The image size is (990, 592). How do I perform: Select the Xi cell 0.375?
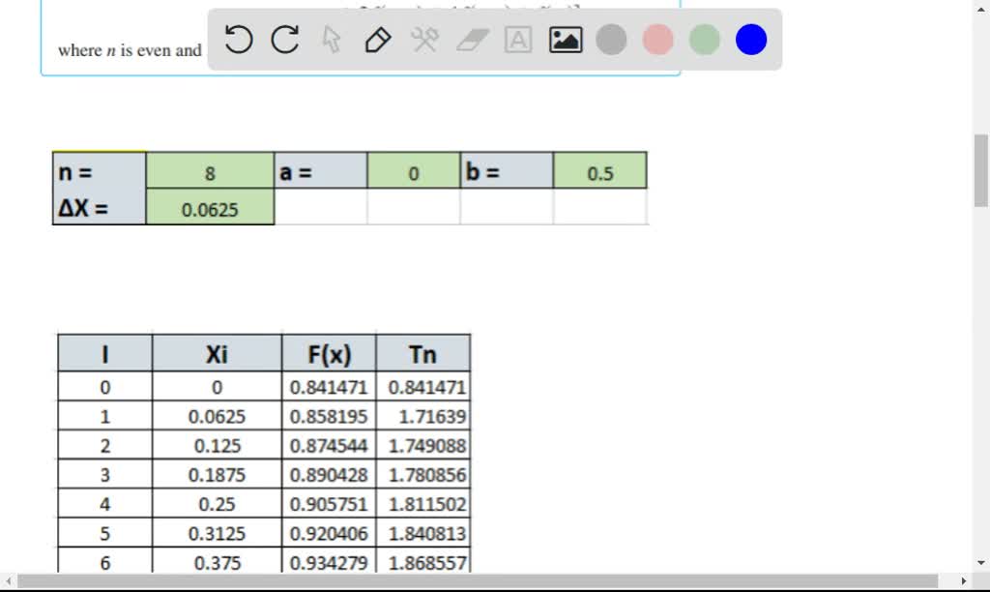(x=217, y=562)
